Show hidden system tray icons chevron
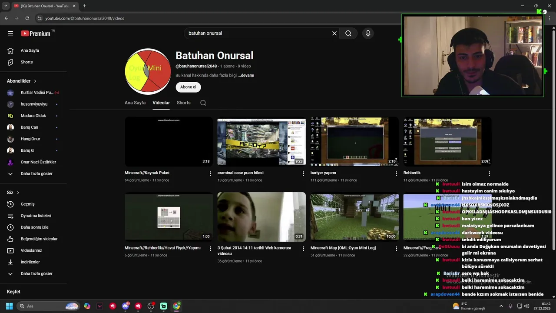Image resolution: width=556 pixels, height=313 pixels. coord(501,306)
